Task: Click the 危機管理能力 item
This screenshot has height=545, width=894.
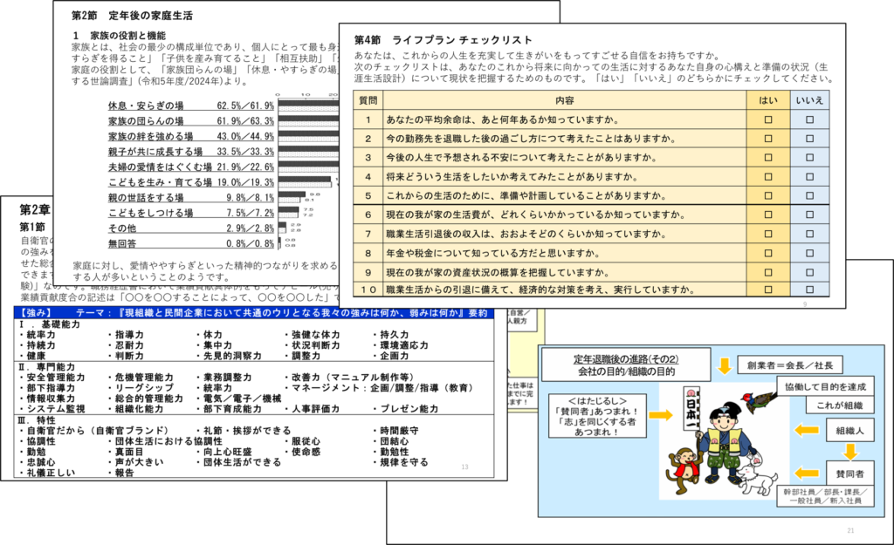Action: (142, 378)
